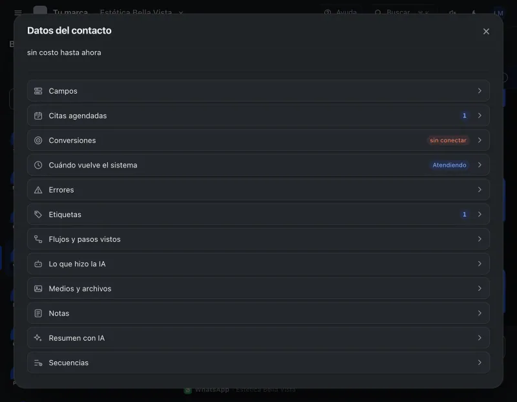Expand the Errores chevron
The height and width of the screenshot is (402, 517).
tap(480, 189)
